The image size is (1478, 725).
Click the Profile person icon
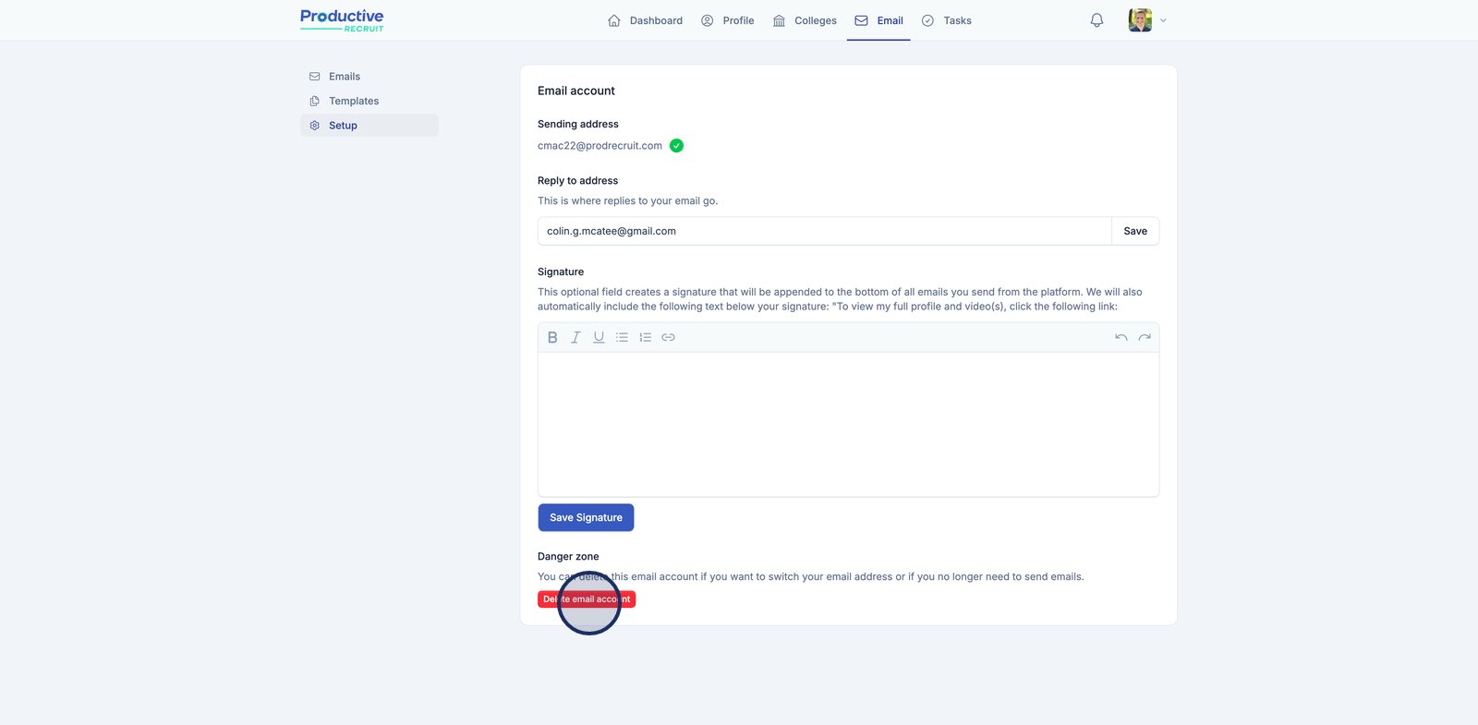coord(708,20)
